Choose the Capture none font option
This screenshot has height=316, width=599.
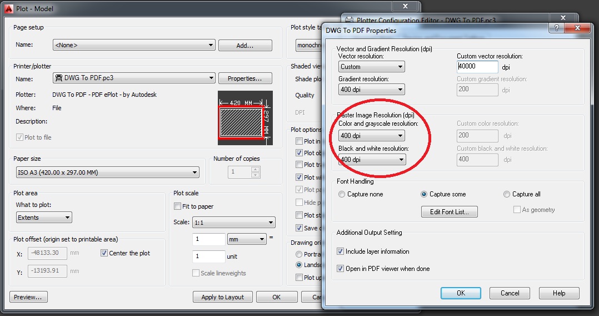(x=342, y=194)
